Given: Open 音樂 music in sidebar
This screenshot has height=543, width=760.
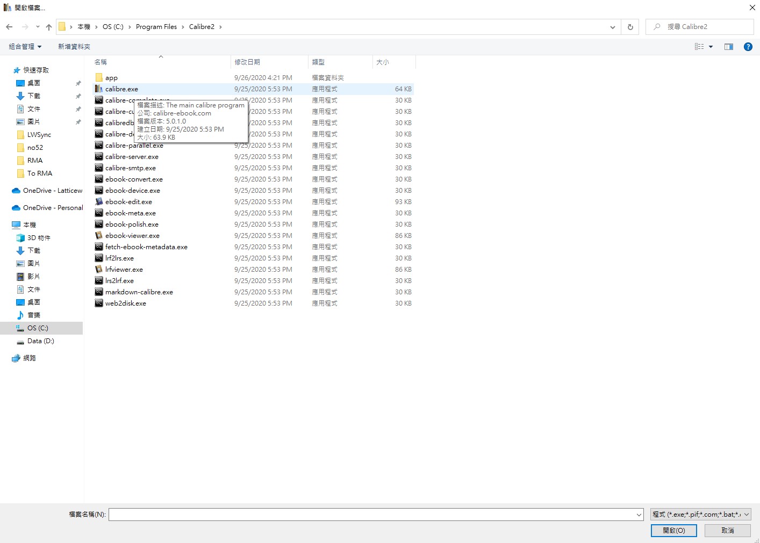Looking at the screenshot, I should tap(34, 315).
